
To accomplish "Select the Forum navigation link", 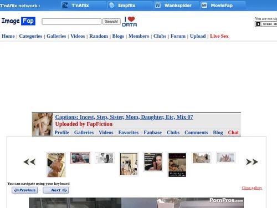I will click(x=178, y=36).
